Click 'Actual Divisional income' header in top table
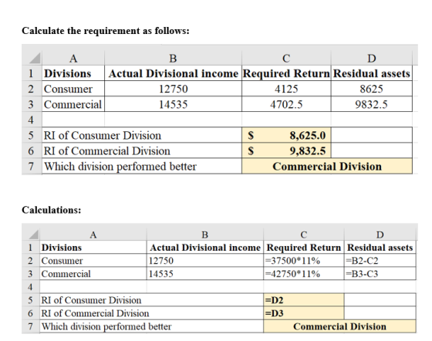The width and height of the screenshot is (432, 341). (174, 73)
